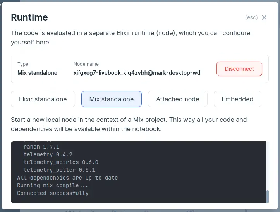Click the (esc) hint beside the close icon
Screen dimensions: 280x212
point(251,17)
